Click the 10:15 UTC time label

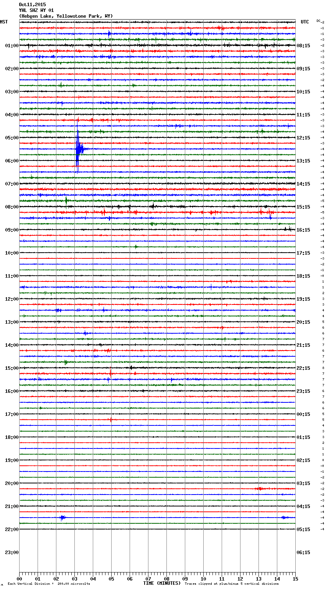303,92
